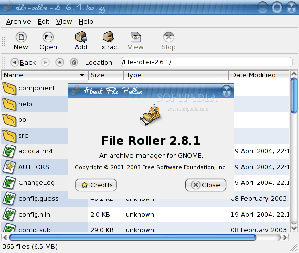Image resolution: width=299 pixels, height=253 pixels.
Task: Click the window menu icon in title bar
Action: (x=7, y=7)
